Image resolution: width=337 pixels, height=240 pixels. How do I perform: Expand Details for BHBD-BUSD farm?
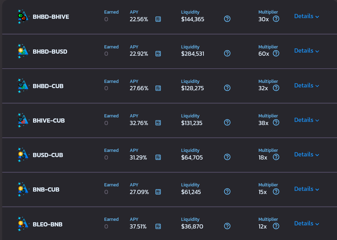point(306,51)
